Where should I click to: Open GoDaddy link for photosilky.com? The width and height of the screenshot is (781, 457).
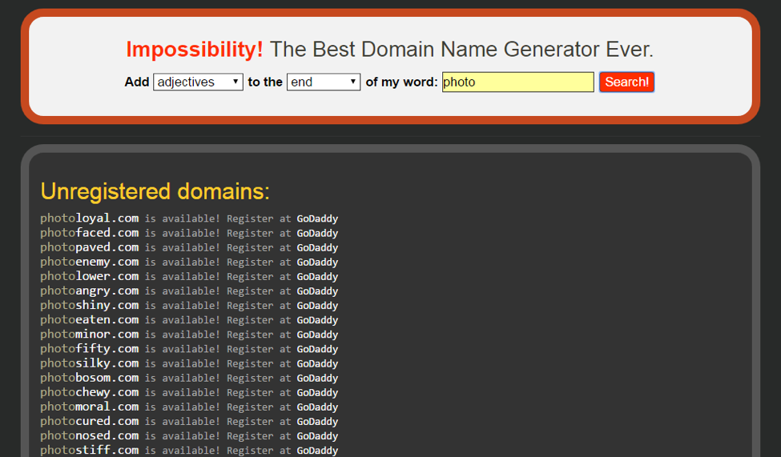317,363
